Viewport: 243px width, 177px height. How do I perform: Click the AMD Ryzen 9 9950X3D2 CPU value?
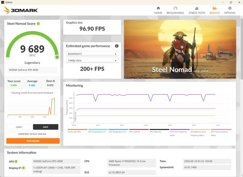131,163
